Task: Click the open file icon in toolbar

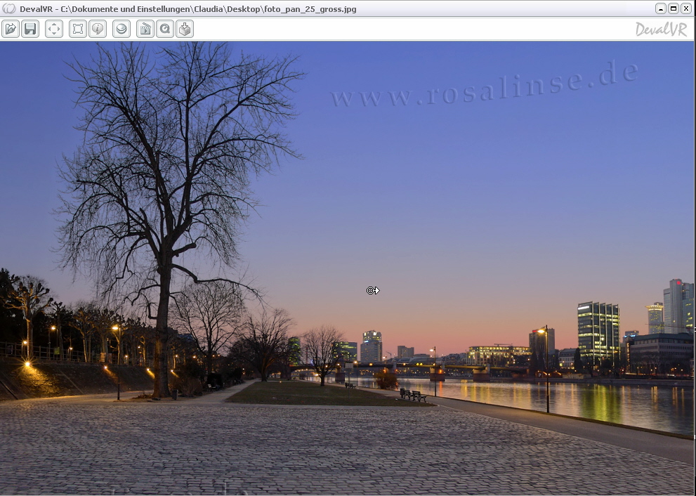Action: pos(11,29)
